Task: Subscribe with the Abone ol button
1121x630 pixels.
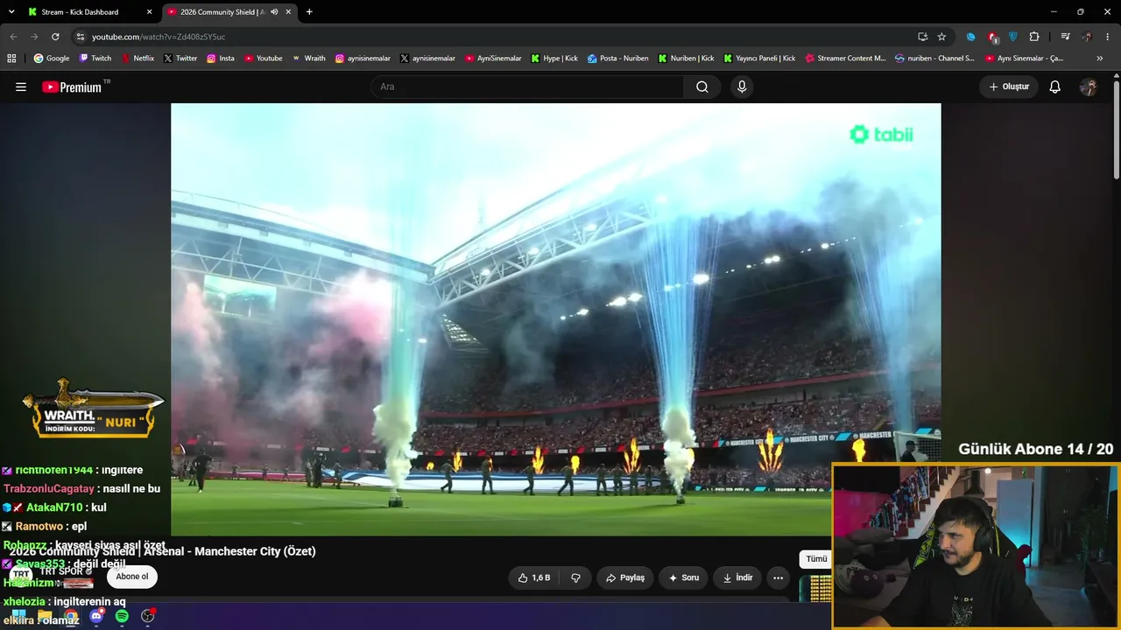Action: point(132,577)
